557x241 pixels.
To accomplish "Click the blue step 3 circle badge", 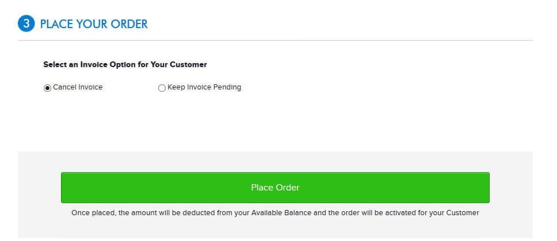I will pos(26,24).
